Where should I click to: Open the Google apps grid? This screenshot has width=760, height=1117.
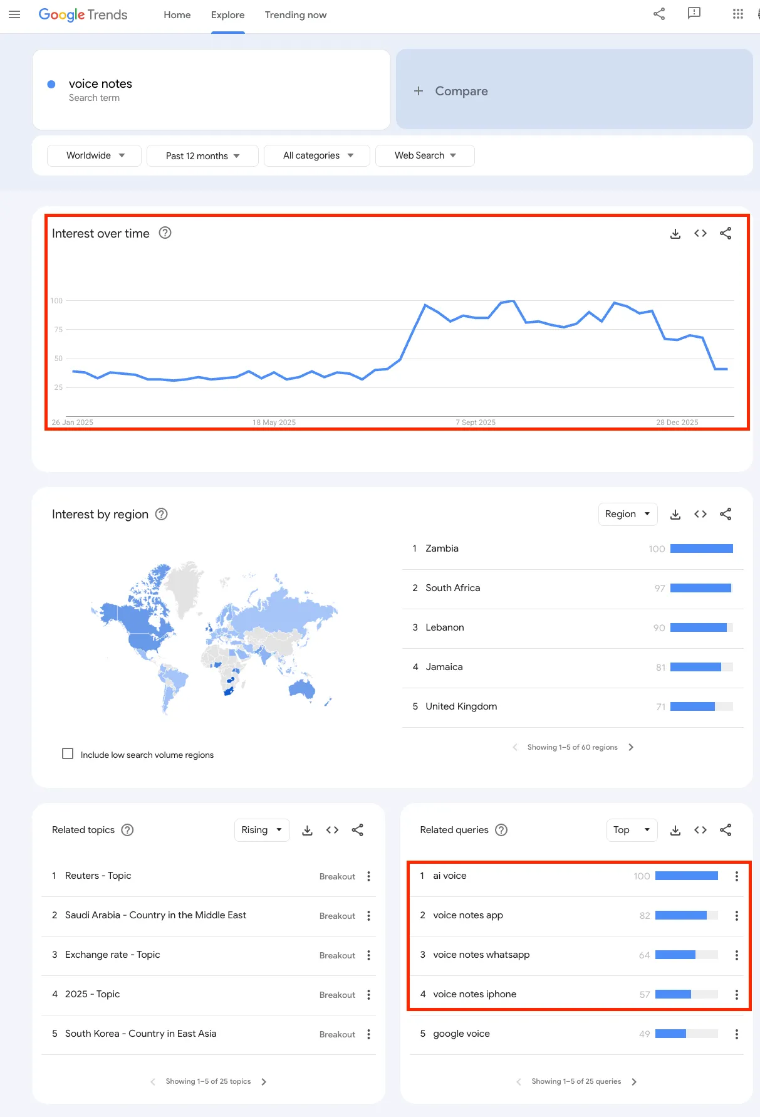coord(738,14)
